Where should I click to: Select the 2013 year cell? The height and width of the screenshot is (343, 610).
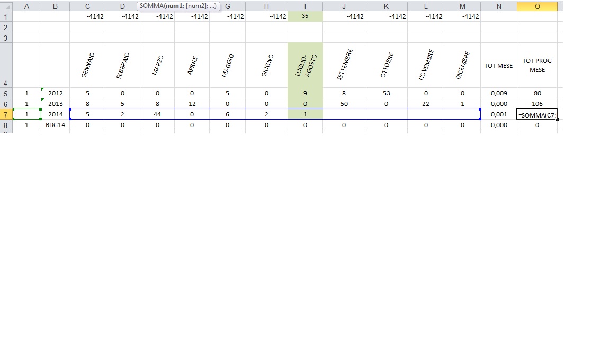pyautogui.click(x=55, y=104)
